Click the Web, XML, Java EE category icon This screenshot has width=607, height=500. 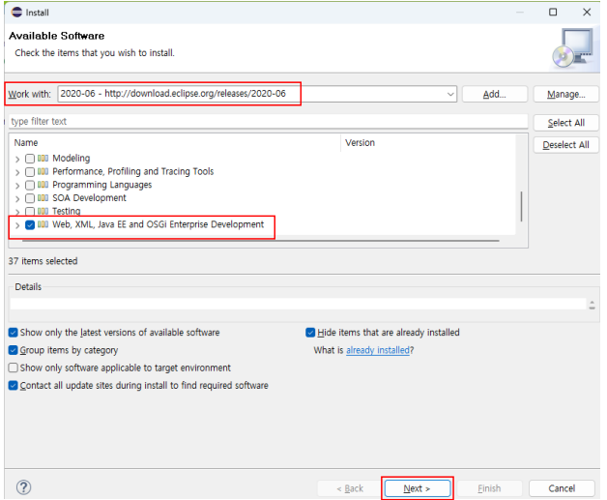(43, 224)
